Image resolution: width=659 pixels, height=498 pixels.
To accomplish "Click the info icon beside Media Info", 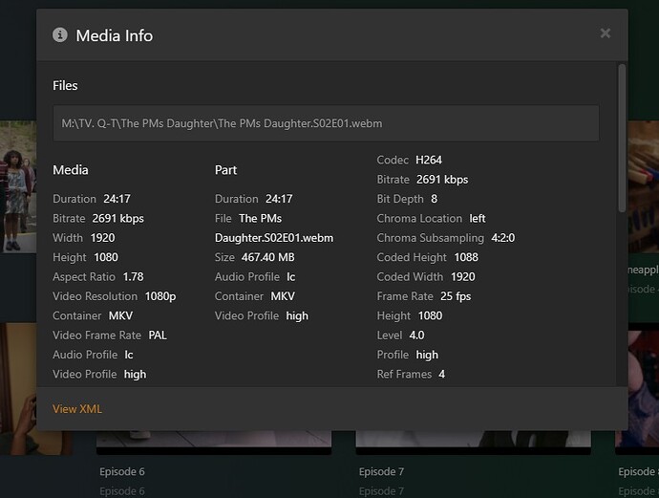I will pos(59,35).
